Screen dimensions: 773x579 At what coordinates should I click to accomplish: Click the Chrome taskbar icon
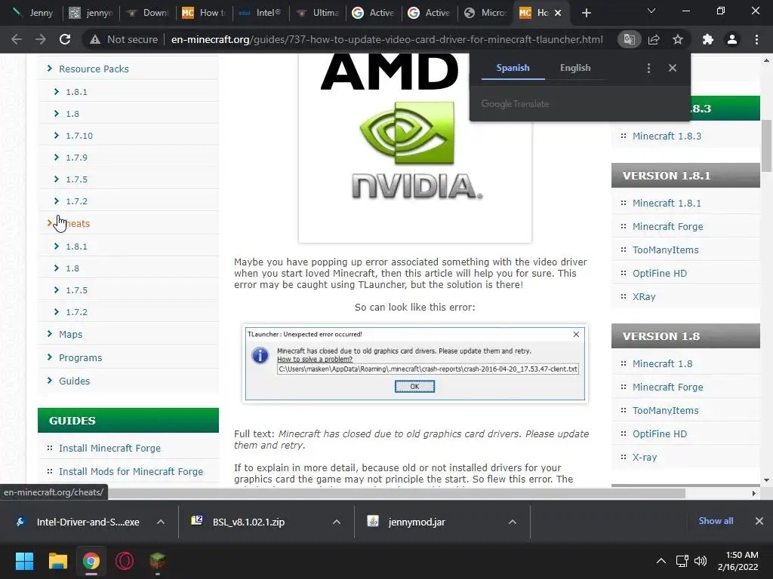click(91, 561)
